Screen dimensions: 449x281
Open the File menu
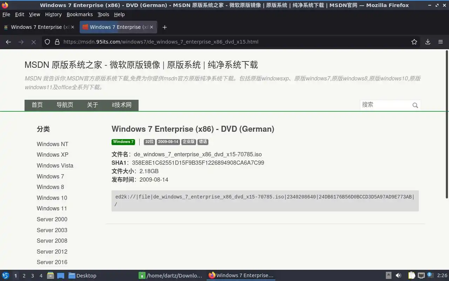tap(6, 14)
